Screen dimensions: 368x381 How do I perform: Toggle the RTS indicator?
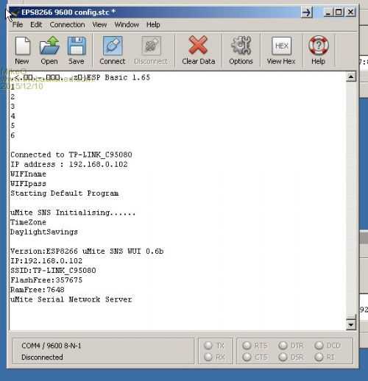(x=247, y=346)
